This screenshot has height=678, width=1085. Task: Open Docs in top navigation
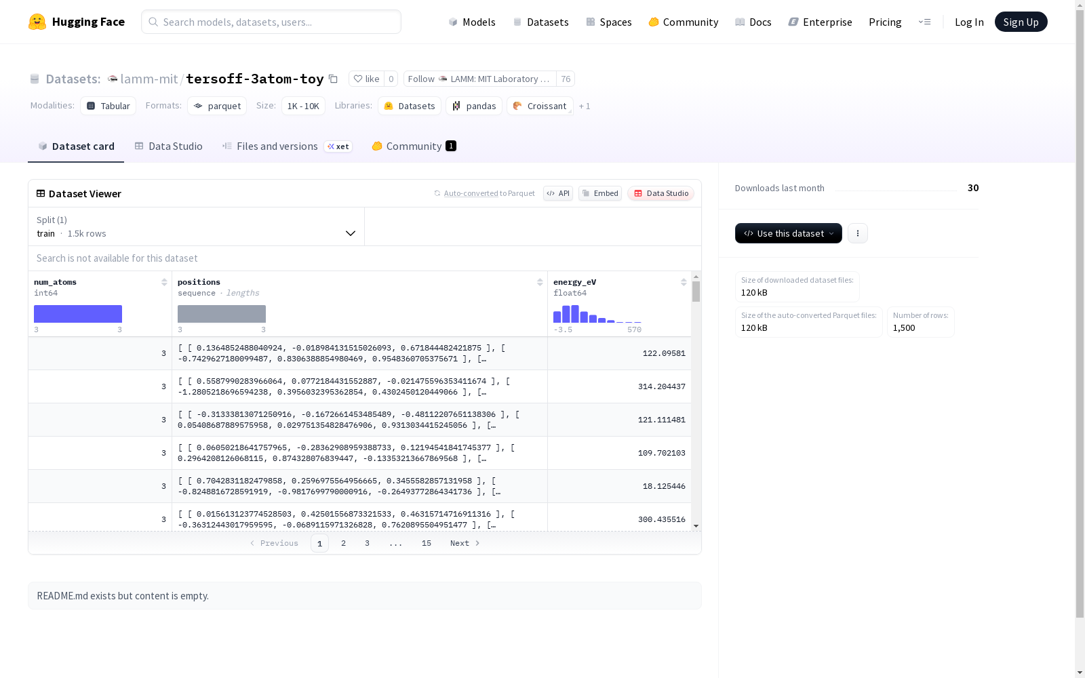[753, 22]
